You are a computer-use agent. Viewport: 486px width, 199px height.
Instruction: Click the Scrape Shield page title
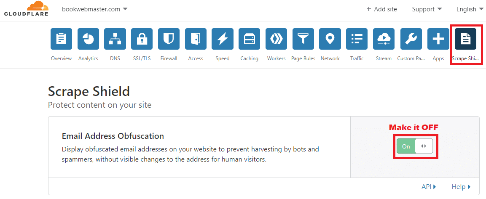coord(89,92)
